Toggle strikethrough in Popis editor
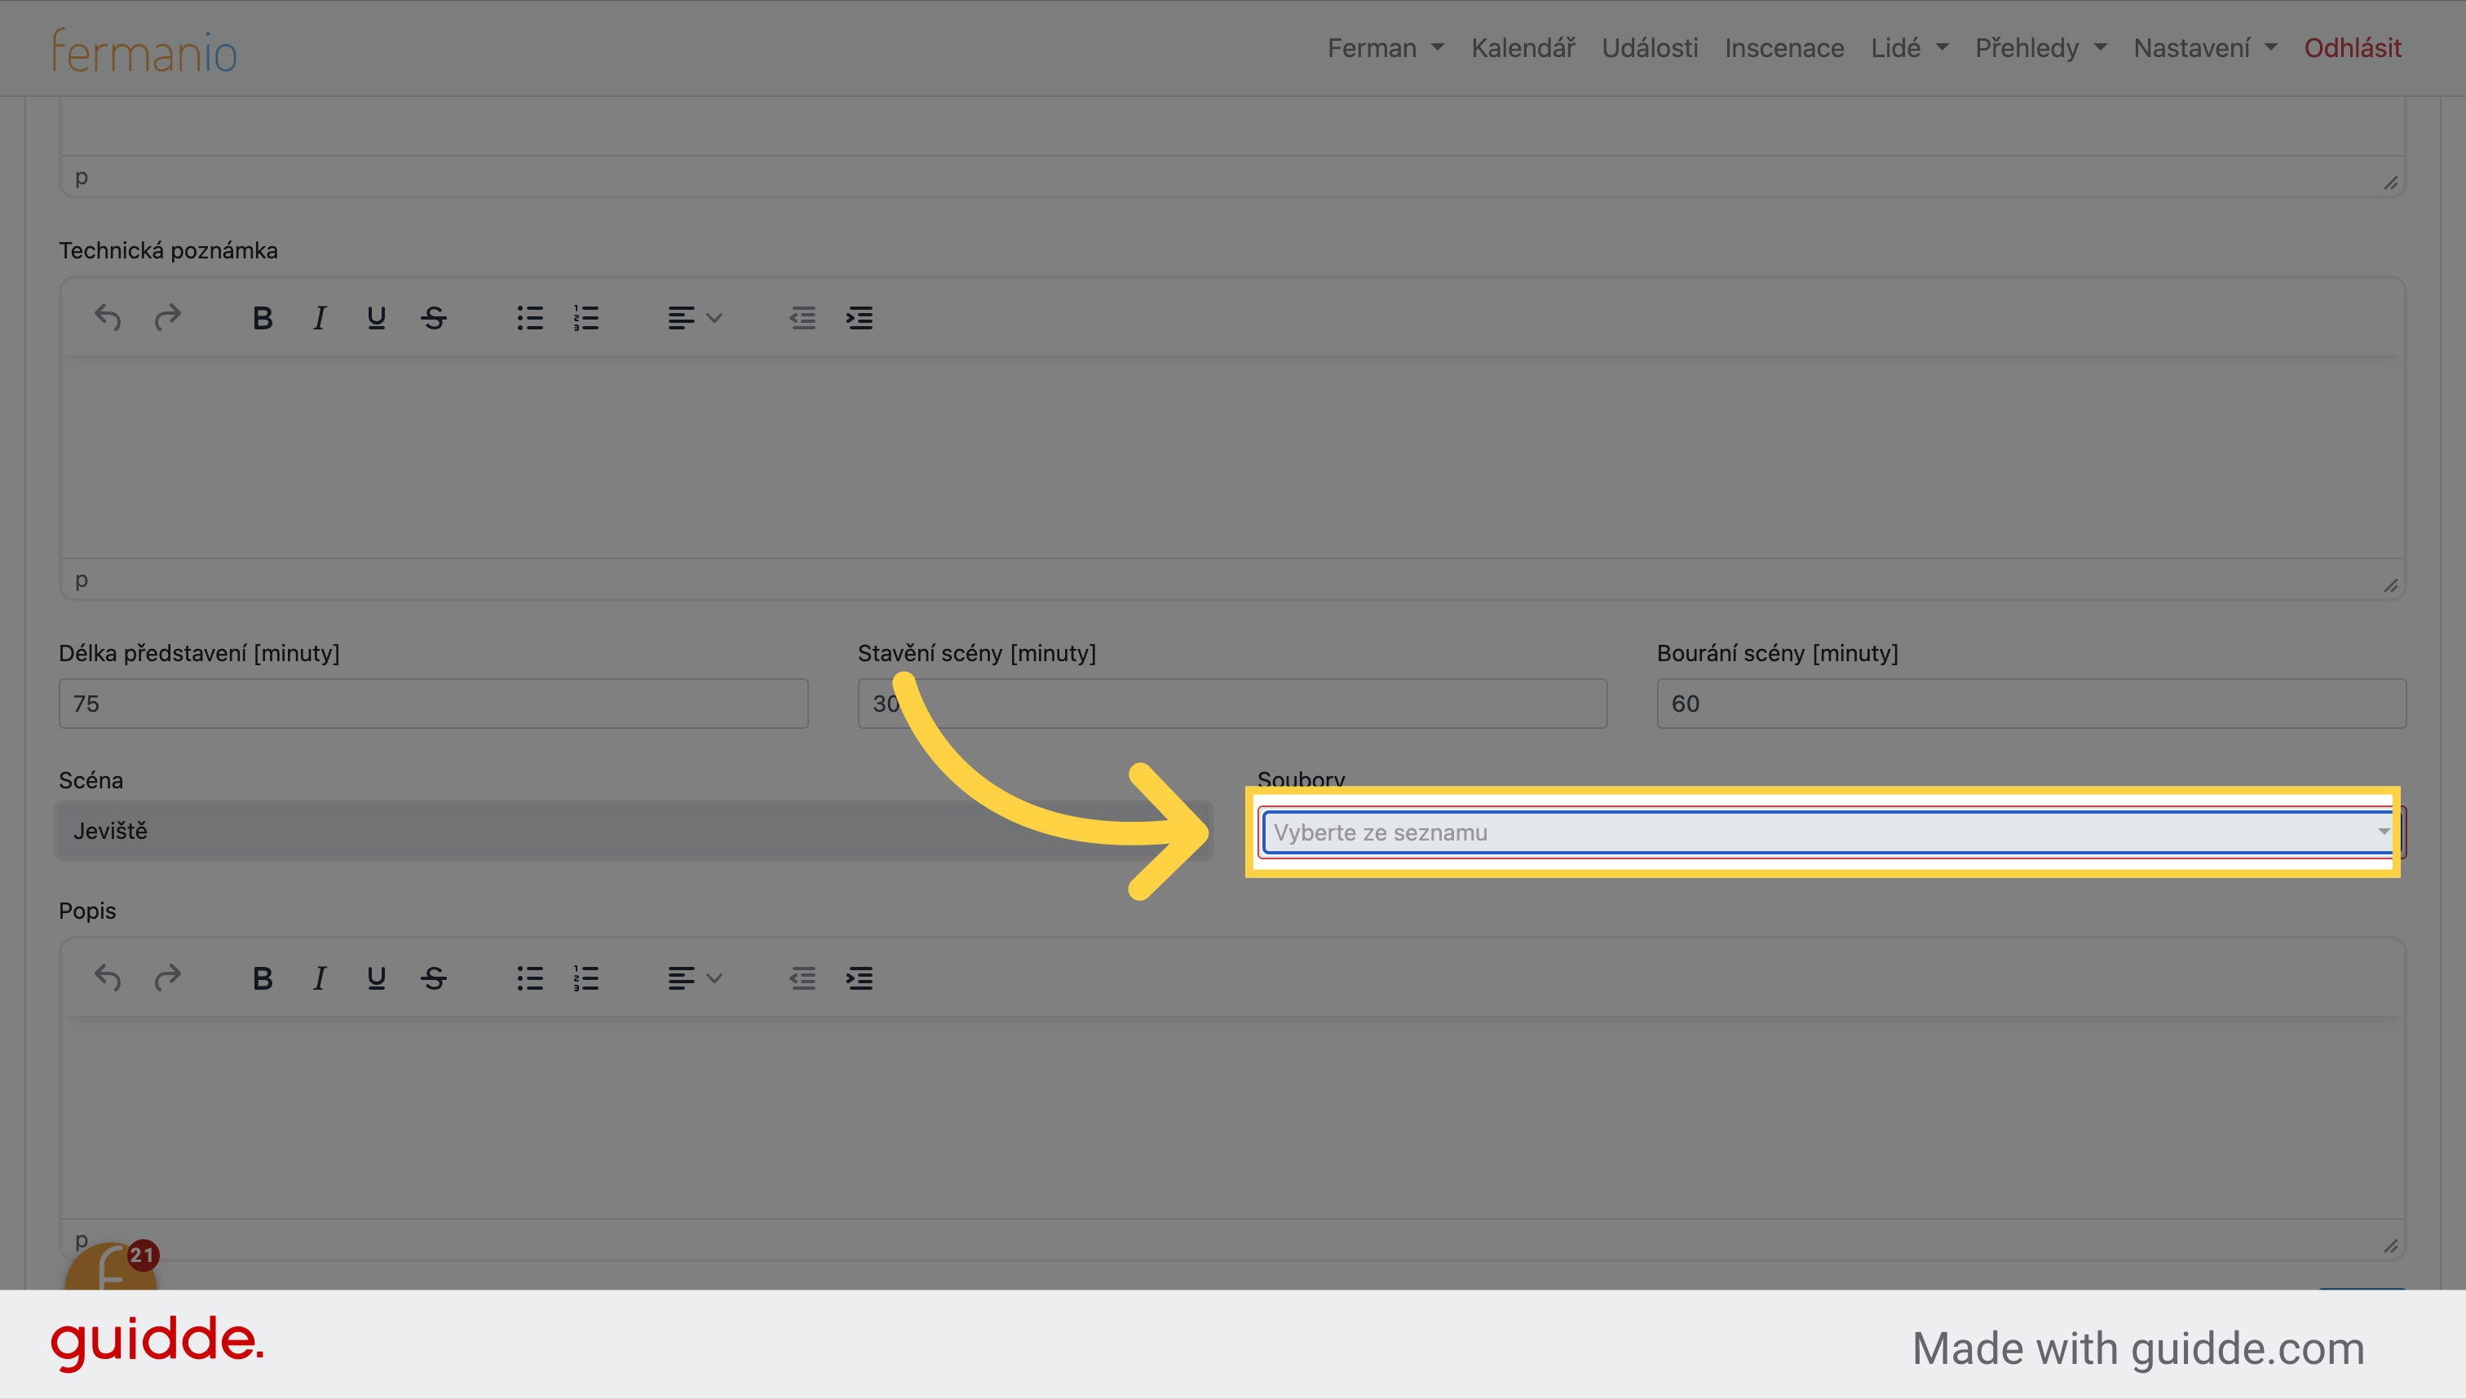The image size is (2466, 1399). pos(433,978)
